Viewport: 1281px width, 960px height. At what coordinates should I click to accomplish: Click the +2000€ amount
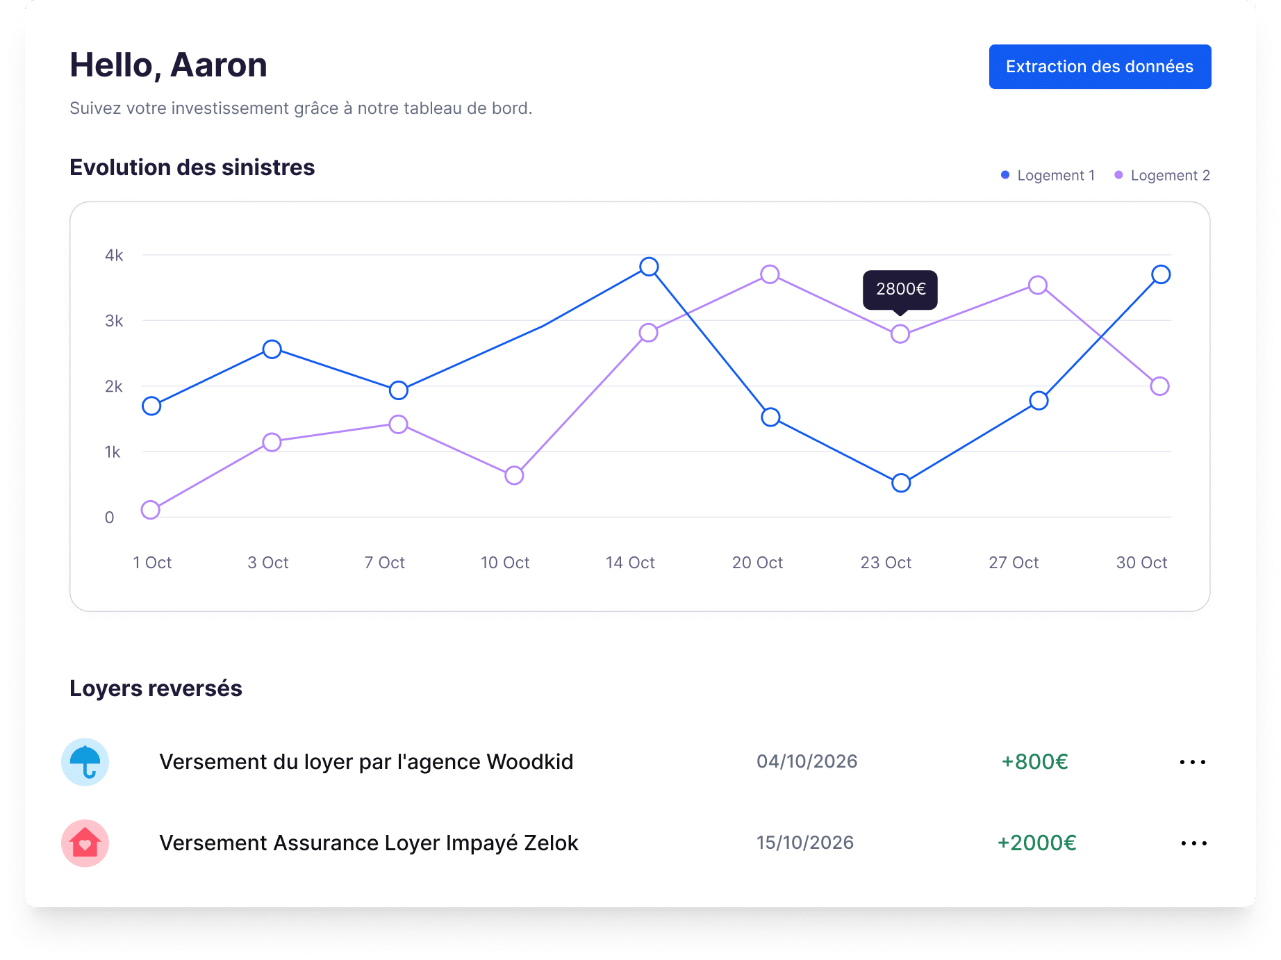[x=1036, y=843]
